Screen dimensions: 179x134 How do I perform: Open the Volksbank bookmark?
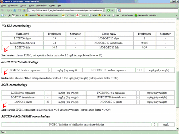(104, 15)
